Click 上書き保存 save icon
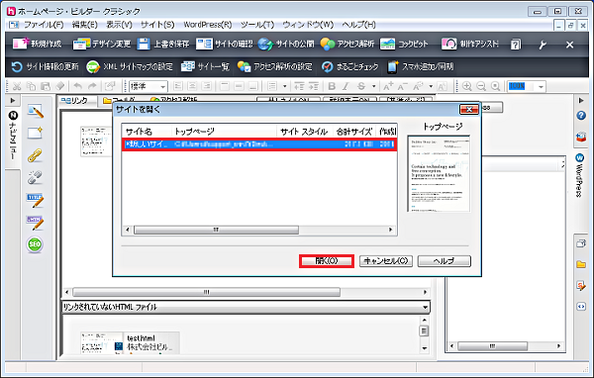This screenshot has width=594, height=378. click(144, 44)
